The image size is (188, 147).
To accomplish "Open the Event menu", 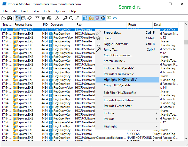I will [x=25, y=11].
